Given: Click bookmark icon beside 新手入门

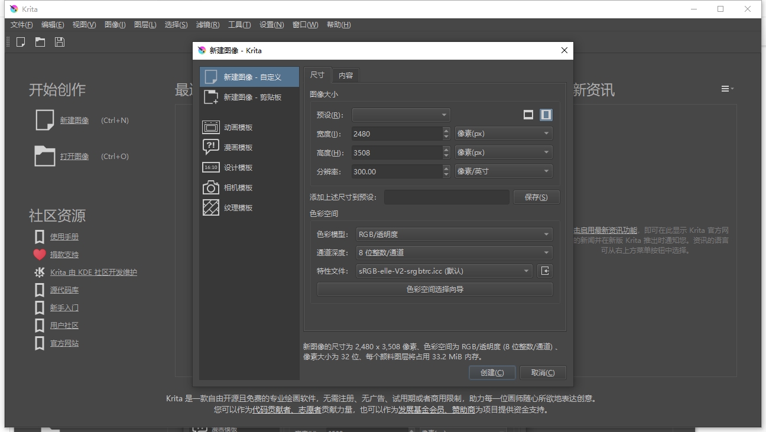Looking at the screenshot, I should [40, 308].
